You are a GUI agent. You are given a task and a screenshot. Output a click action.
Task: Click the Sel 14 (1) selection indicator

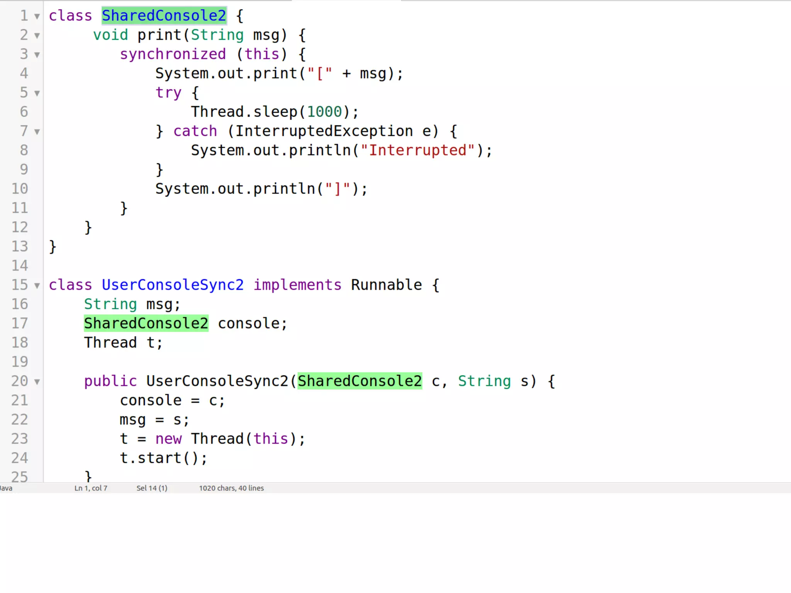(x=152, y=488)
